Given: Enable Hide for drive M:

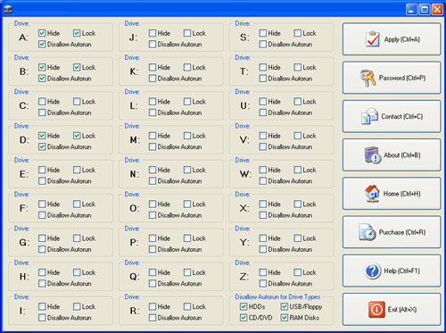Looking at the screenshot, I should [x=153, y=136].
